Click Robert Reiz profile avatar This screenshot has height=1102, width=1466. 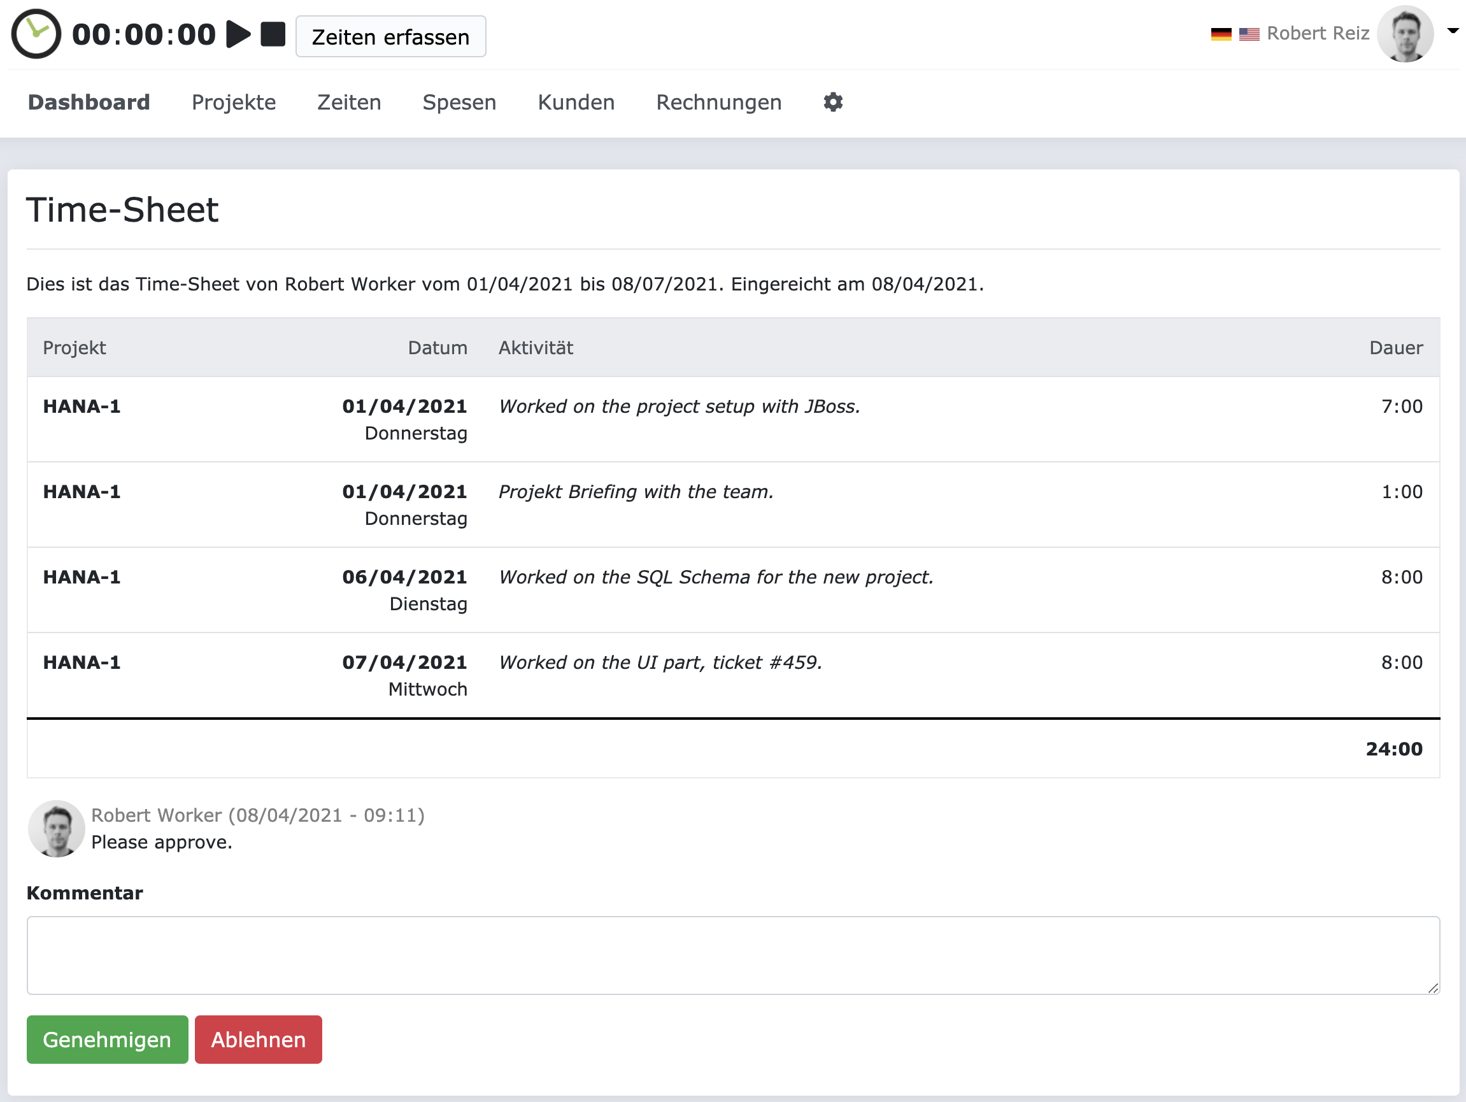pyautogui.click(x=1405, y=34)
